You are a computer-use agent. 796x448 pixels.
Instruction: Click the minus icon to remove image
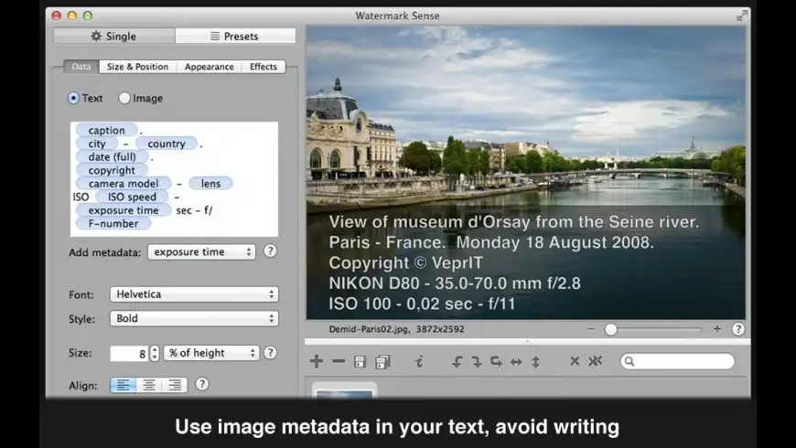point(339,361)
